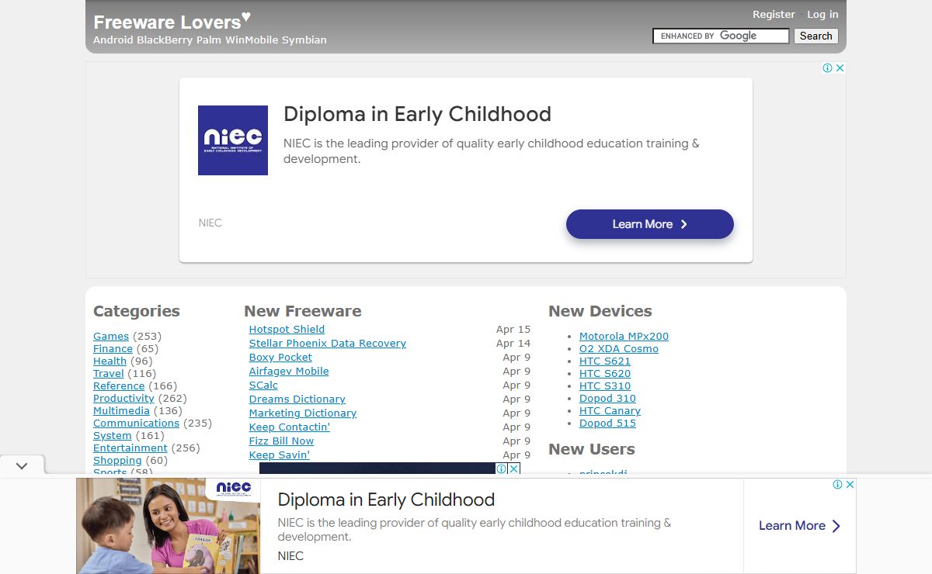
Task: Open the Travel category
Action: coord(109,373)
